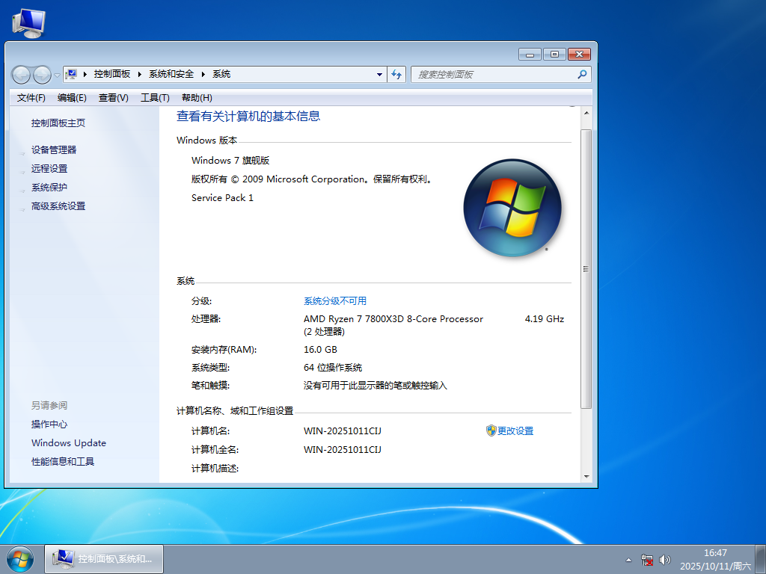Viewport: 766px width, 574px height.
Task: Click 系统和安全 in the breadcrumb
Action: click(x=171, y=74)
